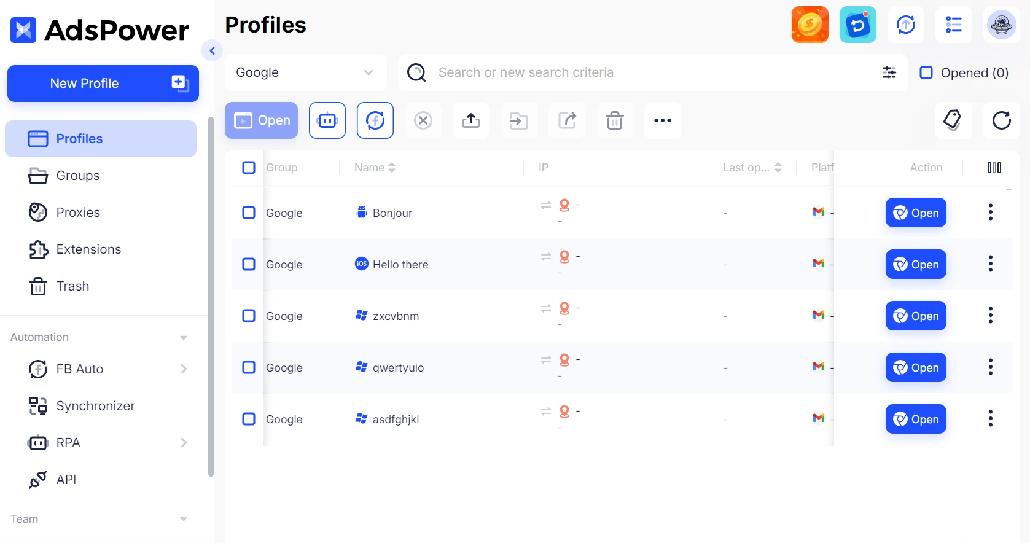Go to the Groups sidebar item
The width and height of the screenshot is (1030, 543).
[x=101, y=176]
